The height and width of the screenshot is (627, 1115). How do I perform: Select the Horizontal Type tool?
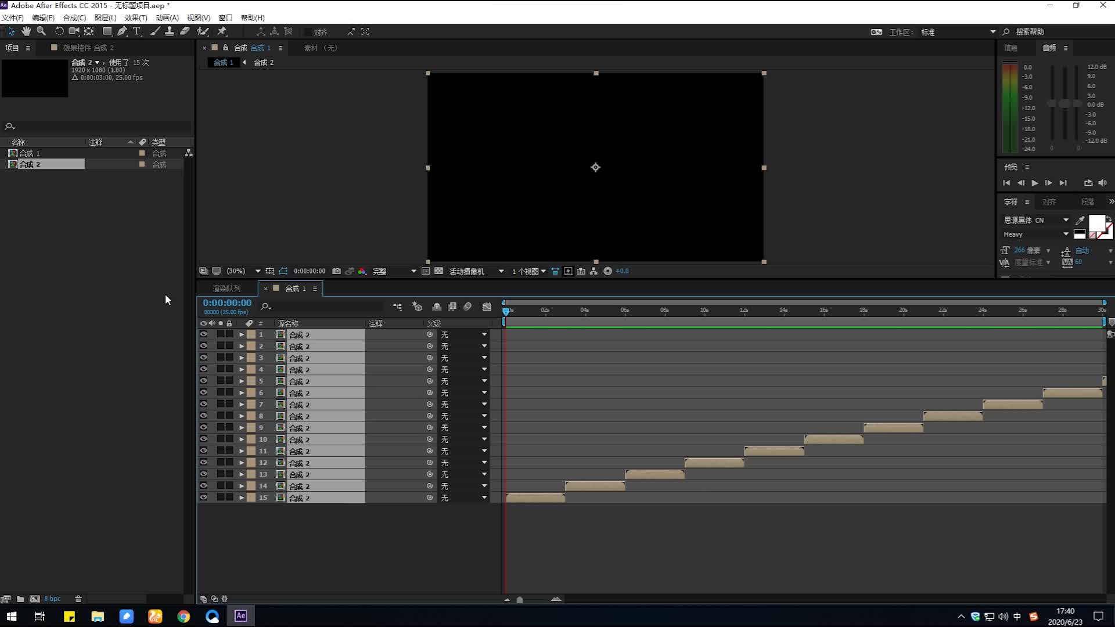[x=137, y=31]
